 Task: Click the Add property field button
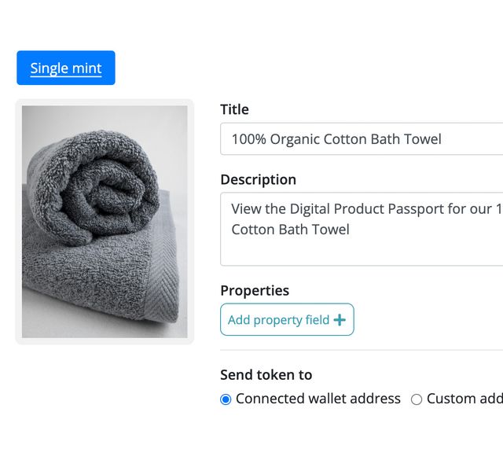(287, 320)
